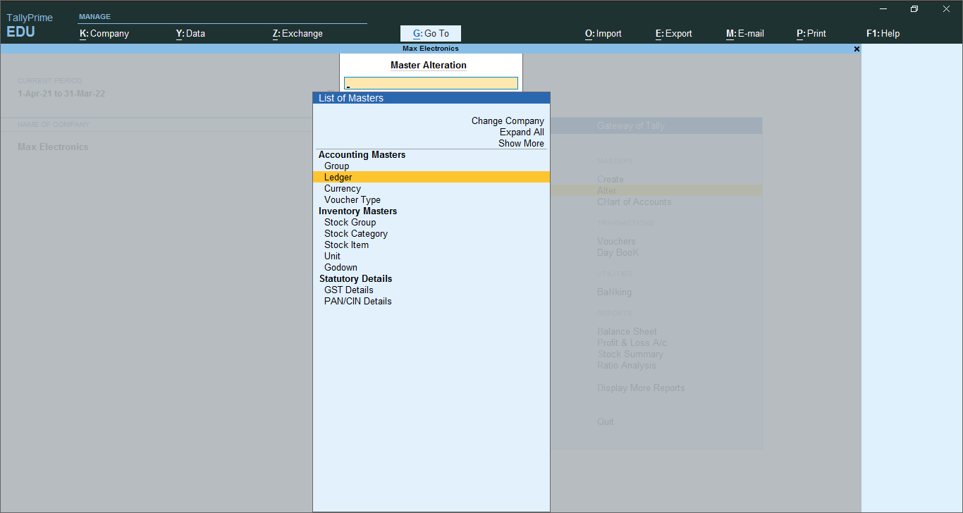Open the Data menu
Image resolution: width=963 pixels, height=513 pixels.
tap(190, 33)
